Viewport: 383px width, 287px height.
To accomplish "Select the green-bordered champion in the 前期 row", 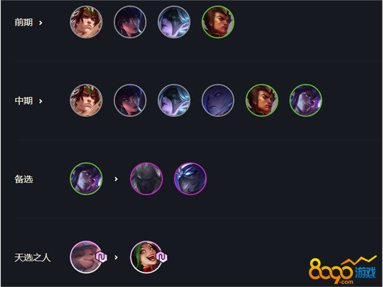I will 218,22.
